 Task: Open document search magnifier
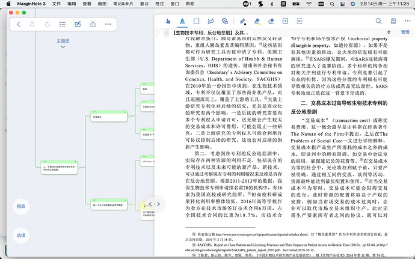coord(378,21)
